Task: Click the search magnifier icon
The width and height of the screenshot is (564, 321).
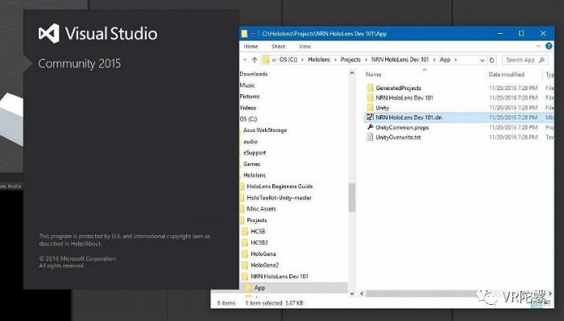Action: (541, 60)
